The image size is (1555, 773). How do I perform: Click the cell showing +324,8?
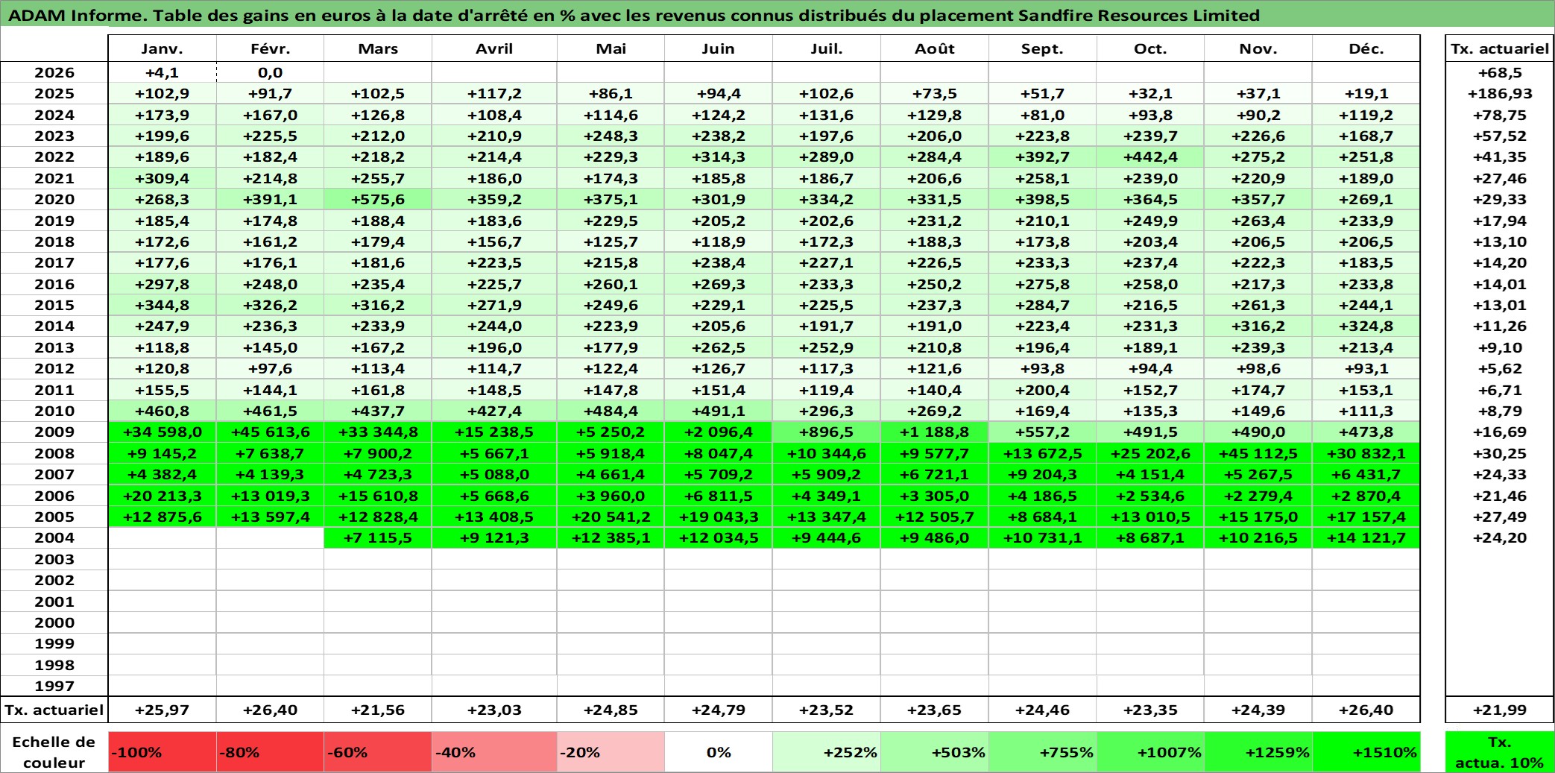point(1366,326)
